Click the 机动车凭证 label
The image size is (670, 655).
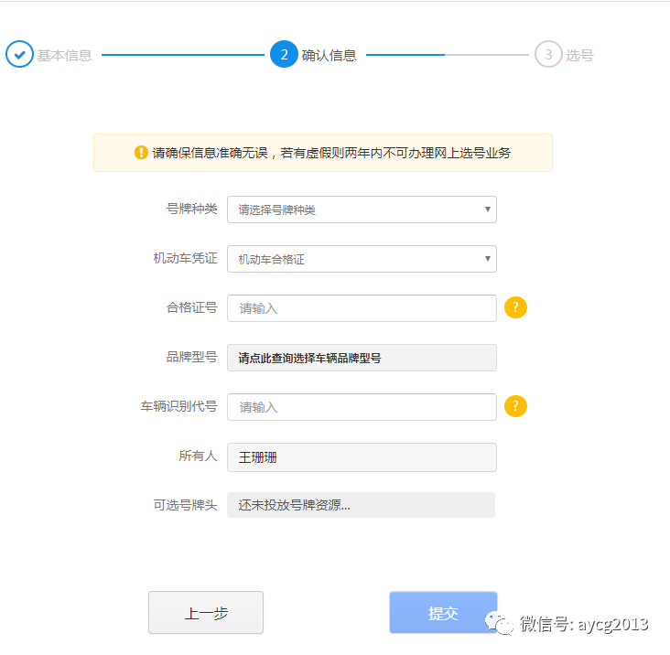pos(186,258)
